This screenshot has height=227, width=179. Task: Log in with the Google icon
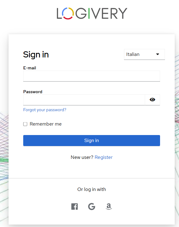(92, 207)
